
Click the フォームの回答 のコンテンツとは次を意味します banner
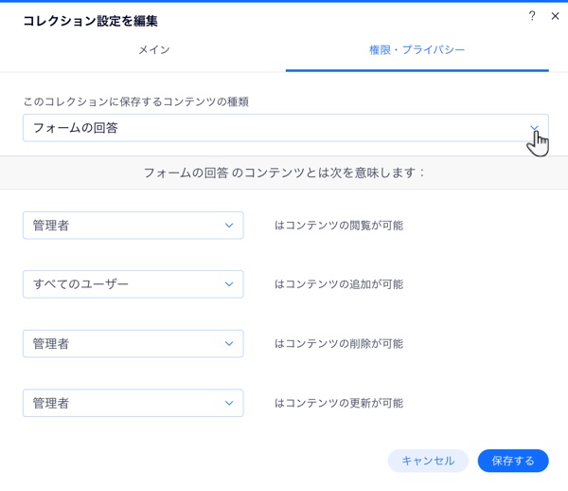coord(284,173)
